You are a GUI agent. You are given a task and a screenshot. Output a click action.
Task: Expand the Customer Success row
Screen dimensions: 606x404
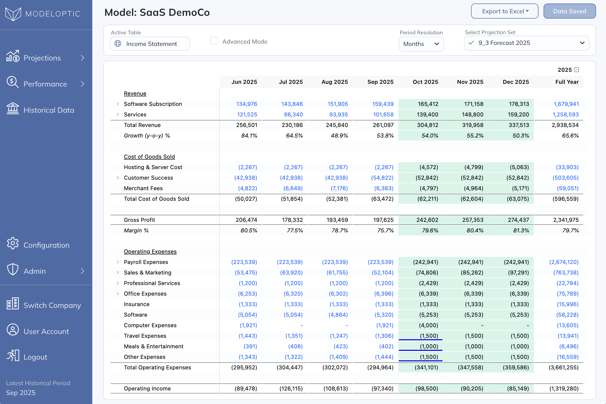118,177
